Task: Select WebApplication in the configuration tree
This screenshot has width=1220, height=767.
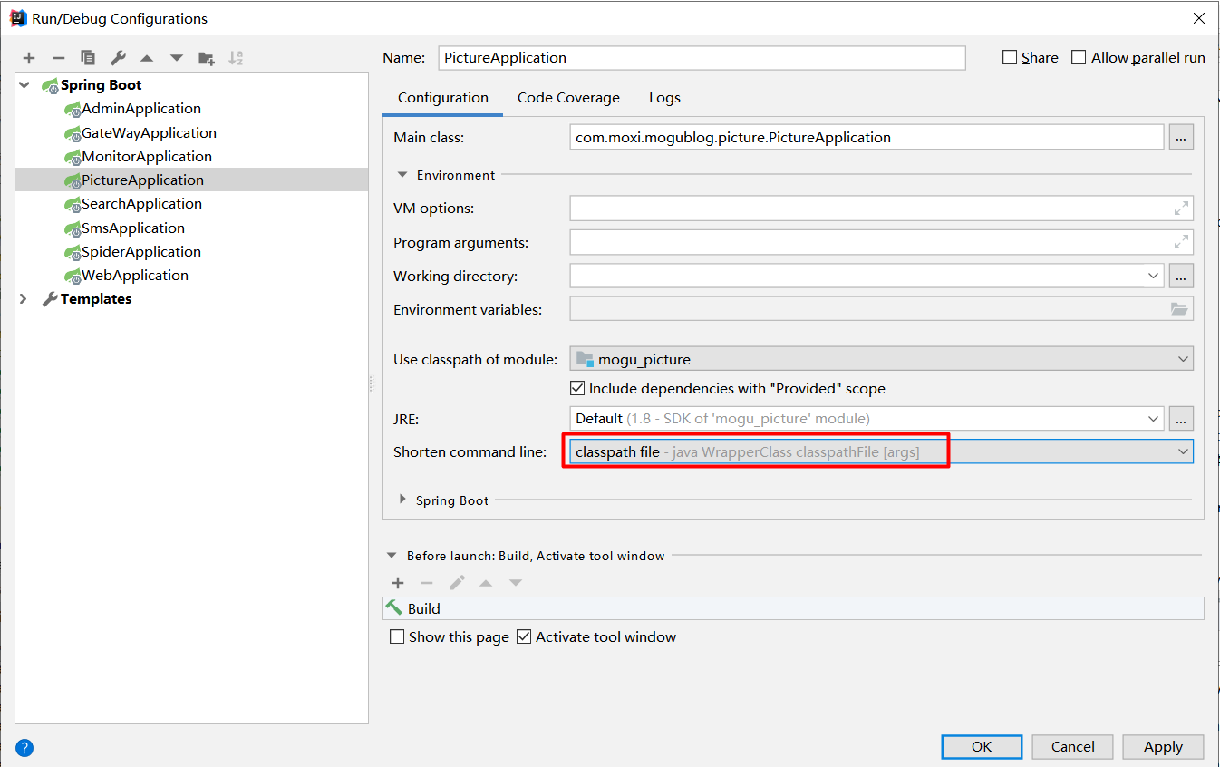Action: tap(135, 276)
